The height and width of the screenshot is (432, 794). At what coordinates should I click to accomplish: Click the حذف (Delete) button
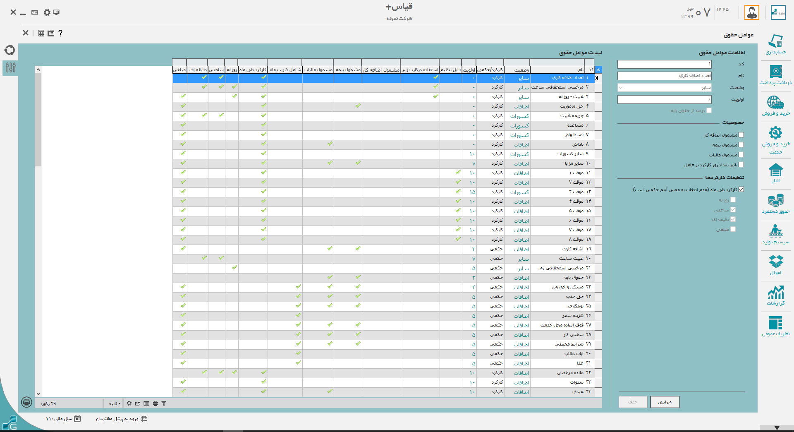633,402
